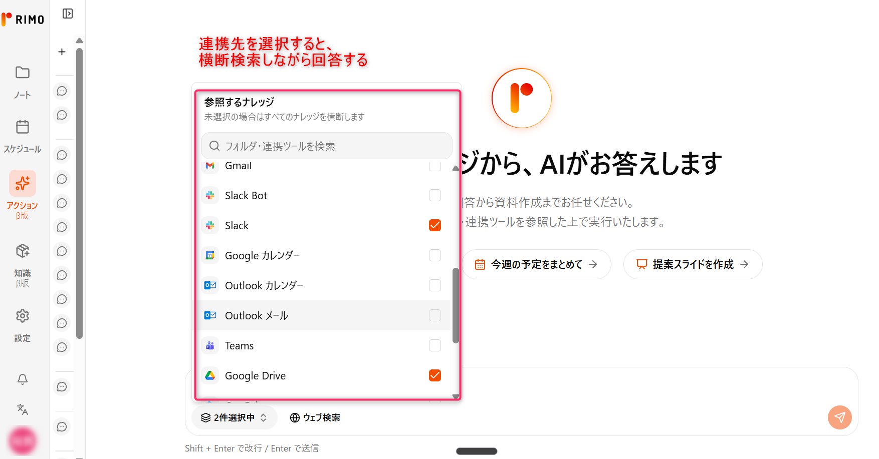Select the "Outlook カレンダー" row label
879x459 pixels.
264,285
